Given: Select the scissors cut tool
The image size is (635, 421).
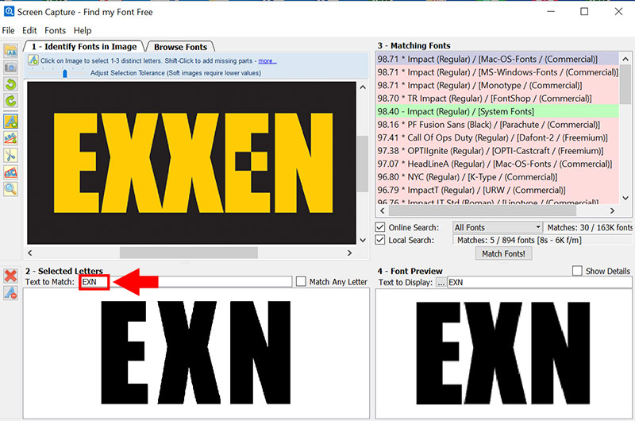Looking at the screenshot, I should tap(11, 155).
